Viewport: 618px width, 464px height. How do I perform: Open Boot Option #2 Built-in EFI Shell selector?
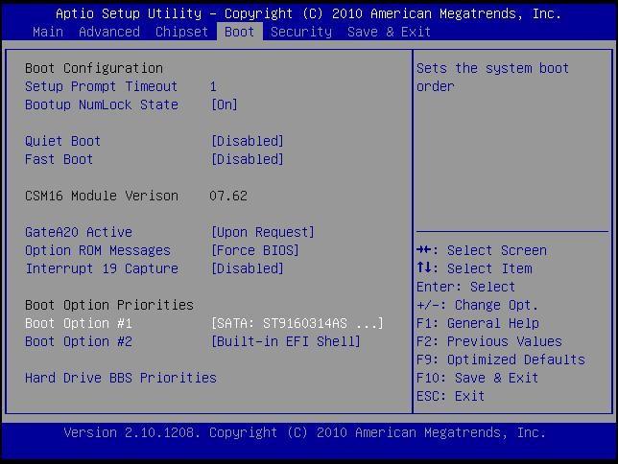[285, 341]
